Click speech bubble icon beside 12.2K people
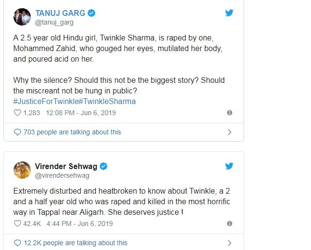The height and width of the screenshot is (250, 311). 18,243
